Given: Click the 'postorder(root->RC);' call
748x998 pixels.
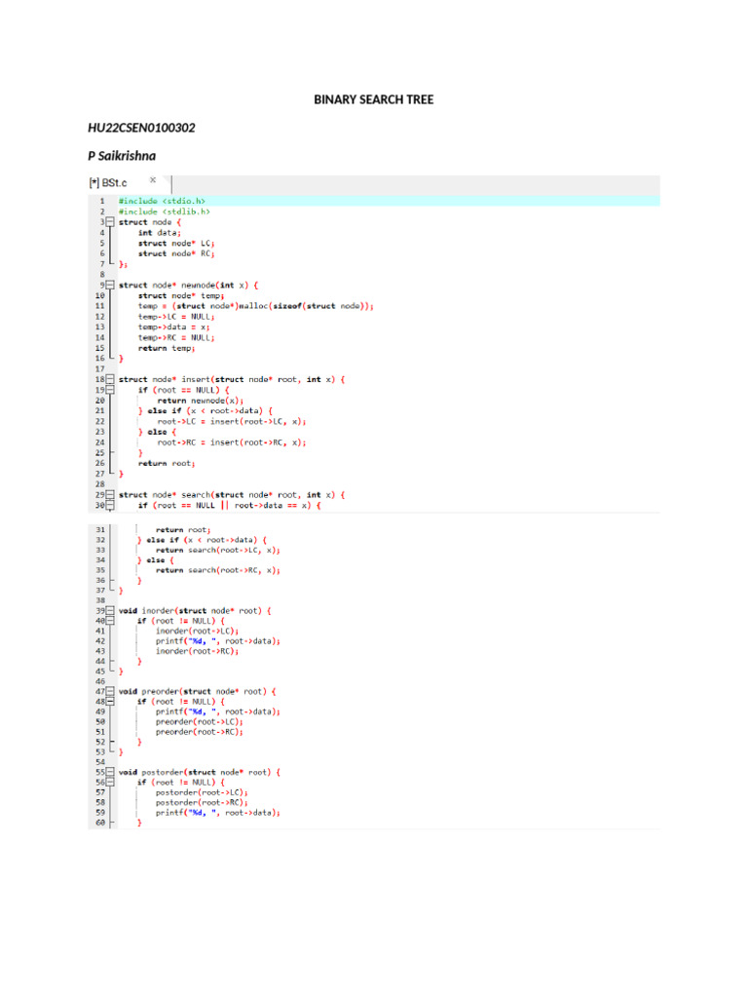Looking at the screenshot, I should [x=202, y=803].
